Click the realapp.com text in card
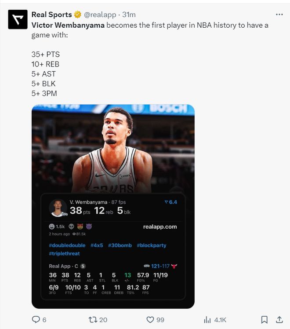Screen dimensions: 290x329 (160, 227)
